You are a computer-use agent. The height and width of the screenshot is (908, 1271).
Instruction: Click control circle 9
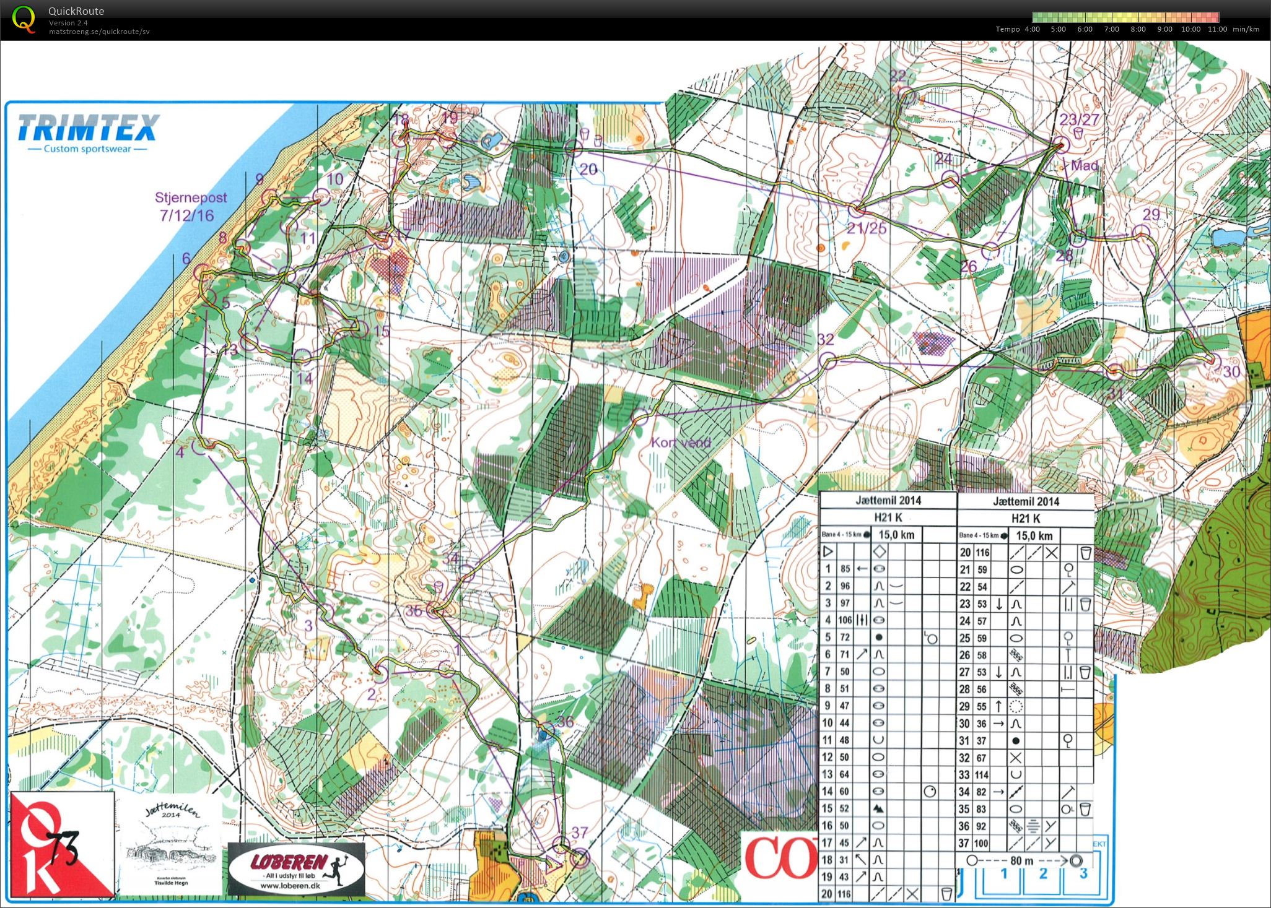coord(270,198)
